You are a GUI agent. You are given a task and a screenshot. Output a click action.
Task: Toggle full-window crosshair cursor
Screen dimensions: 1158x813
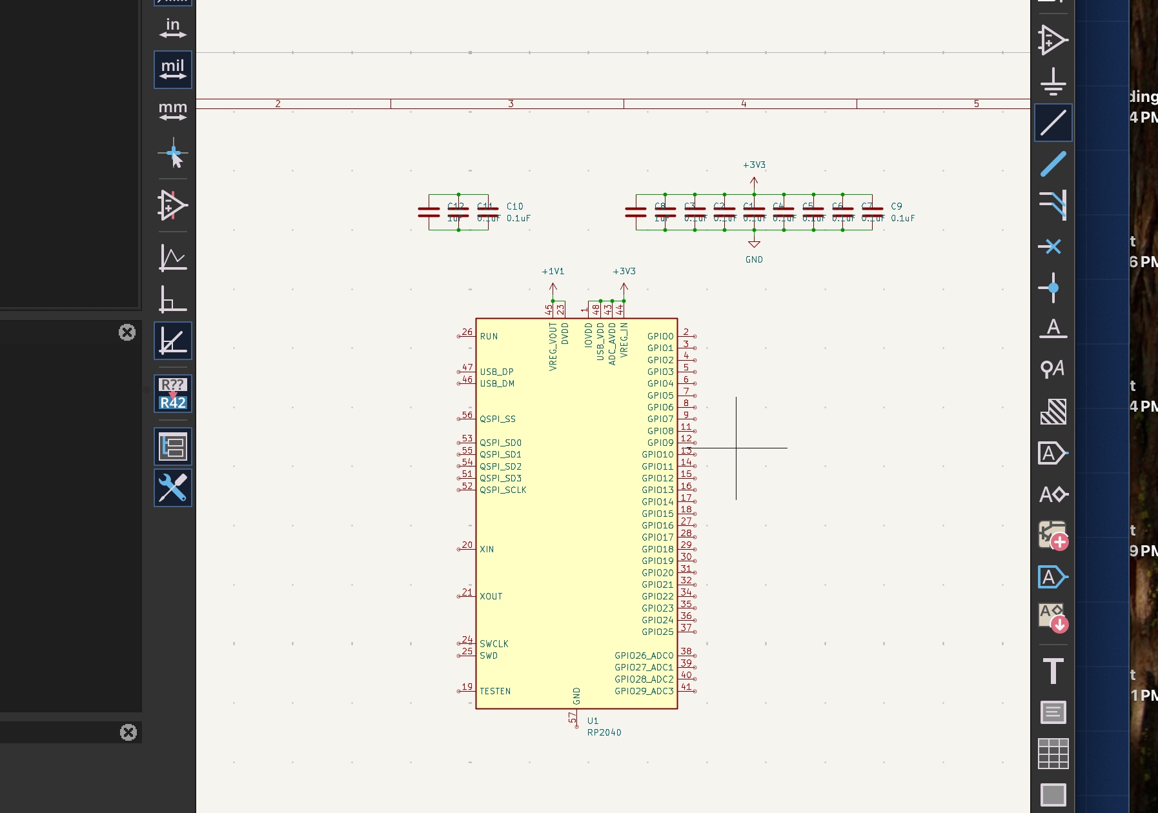[x=173, y=154]
